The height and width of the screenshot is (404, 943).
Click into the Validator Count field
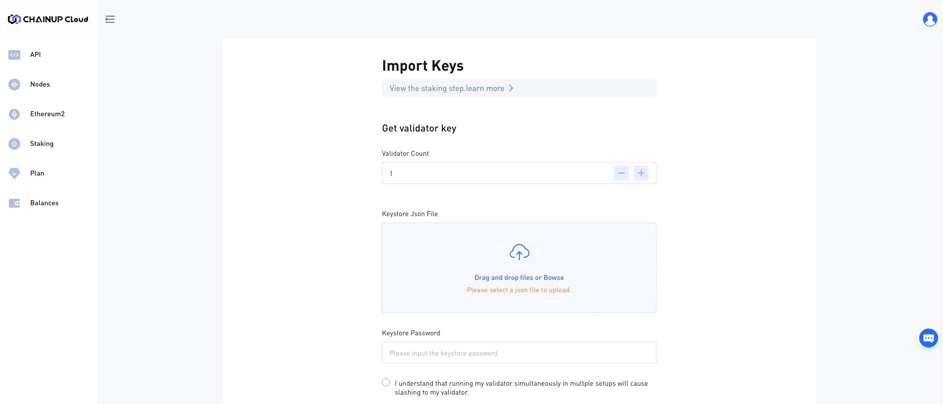click(x=495, y=174)
